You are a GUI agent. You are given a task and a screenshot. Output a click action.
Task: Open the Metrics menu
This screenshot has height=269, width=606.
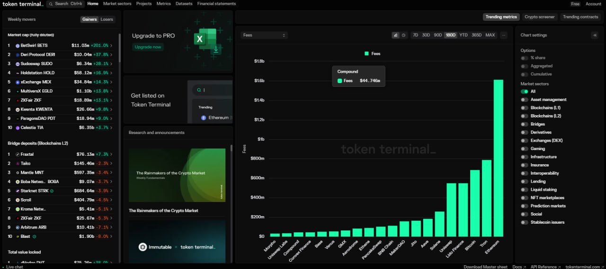tap(163, 4)
